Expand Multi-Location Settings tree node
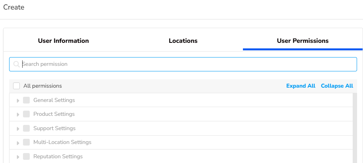The width and height of the screenshot is (363, 163). pyautogui.click(x=18, y=143)
